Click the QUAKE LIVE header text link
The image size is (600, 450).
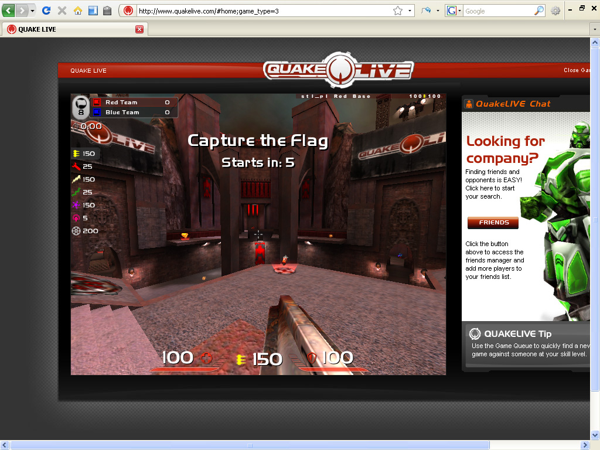click(x=88, y=70)
